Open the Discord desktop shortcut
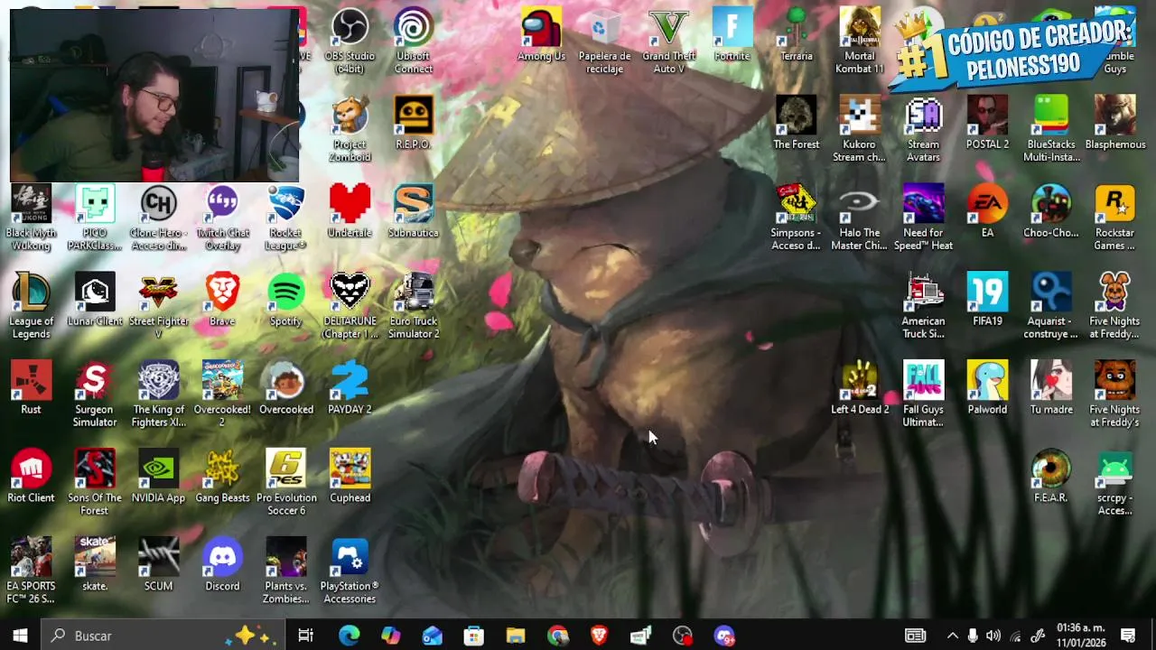 pos(222,566)
